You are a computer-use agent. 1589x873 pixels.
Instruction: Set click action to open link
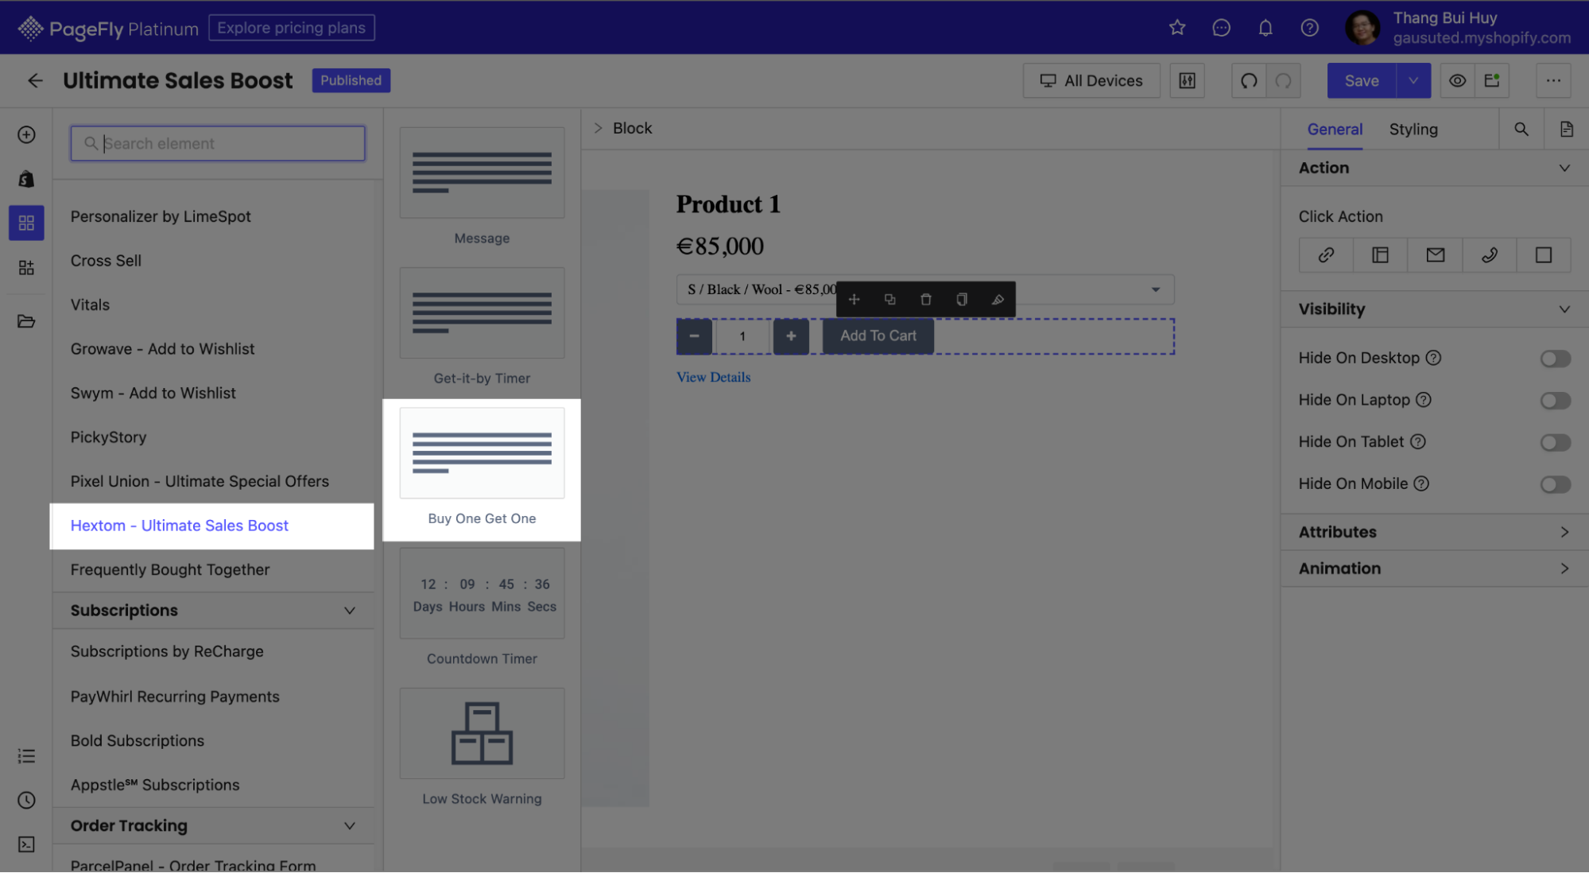pos(1326,255)
